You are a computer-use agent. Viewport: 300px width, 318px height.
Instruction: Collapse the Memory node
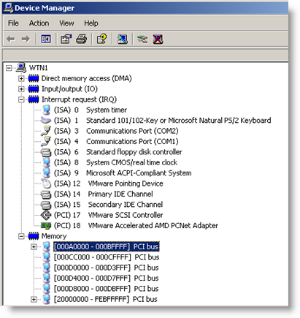click(x=21, y=236)
